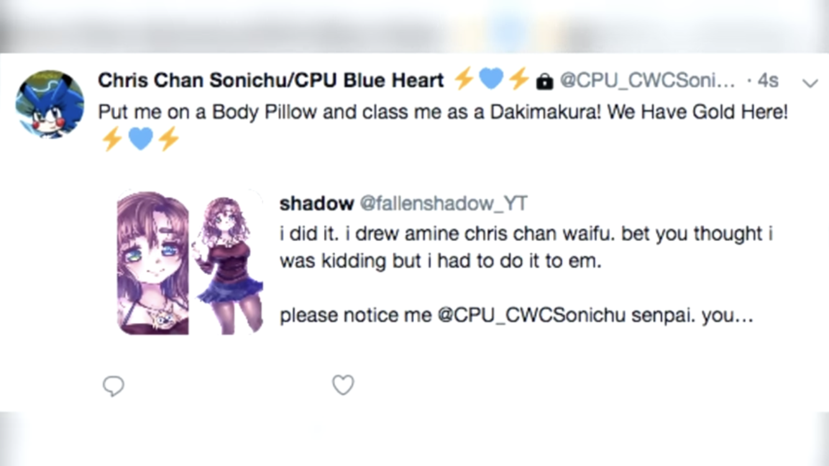
Task: Click the blue heart emoji below tweet text
Action: tap(140, 139)
